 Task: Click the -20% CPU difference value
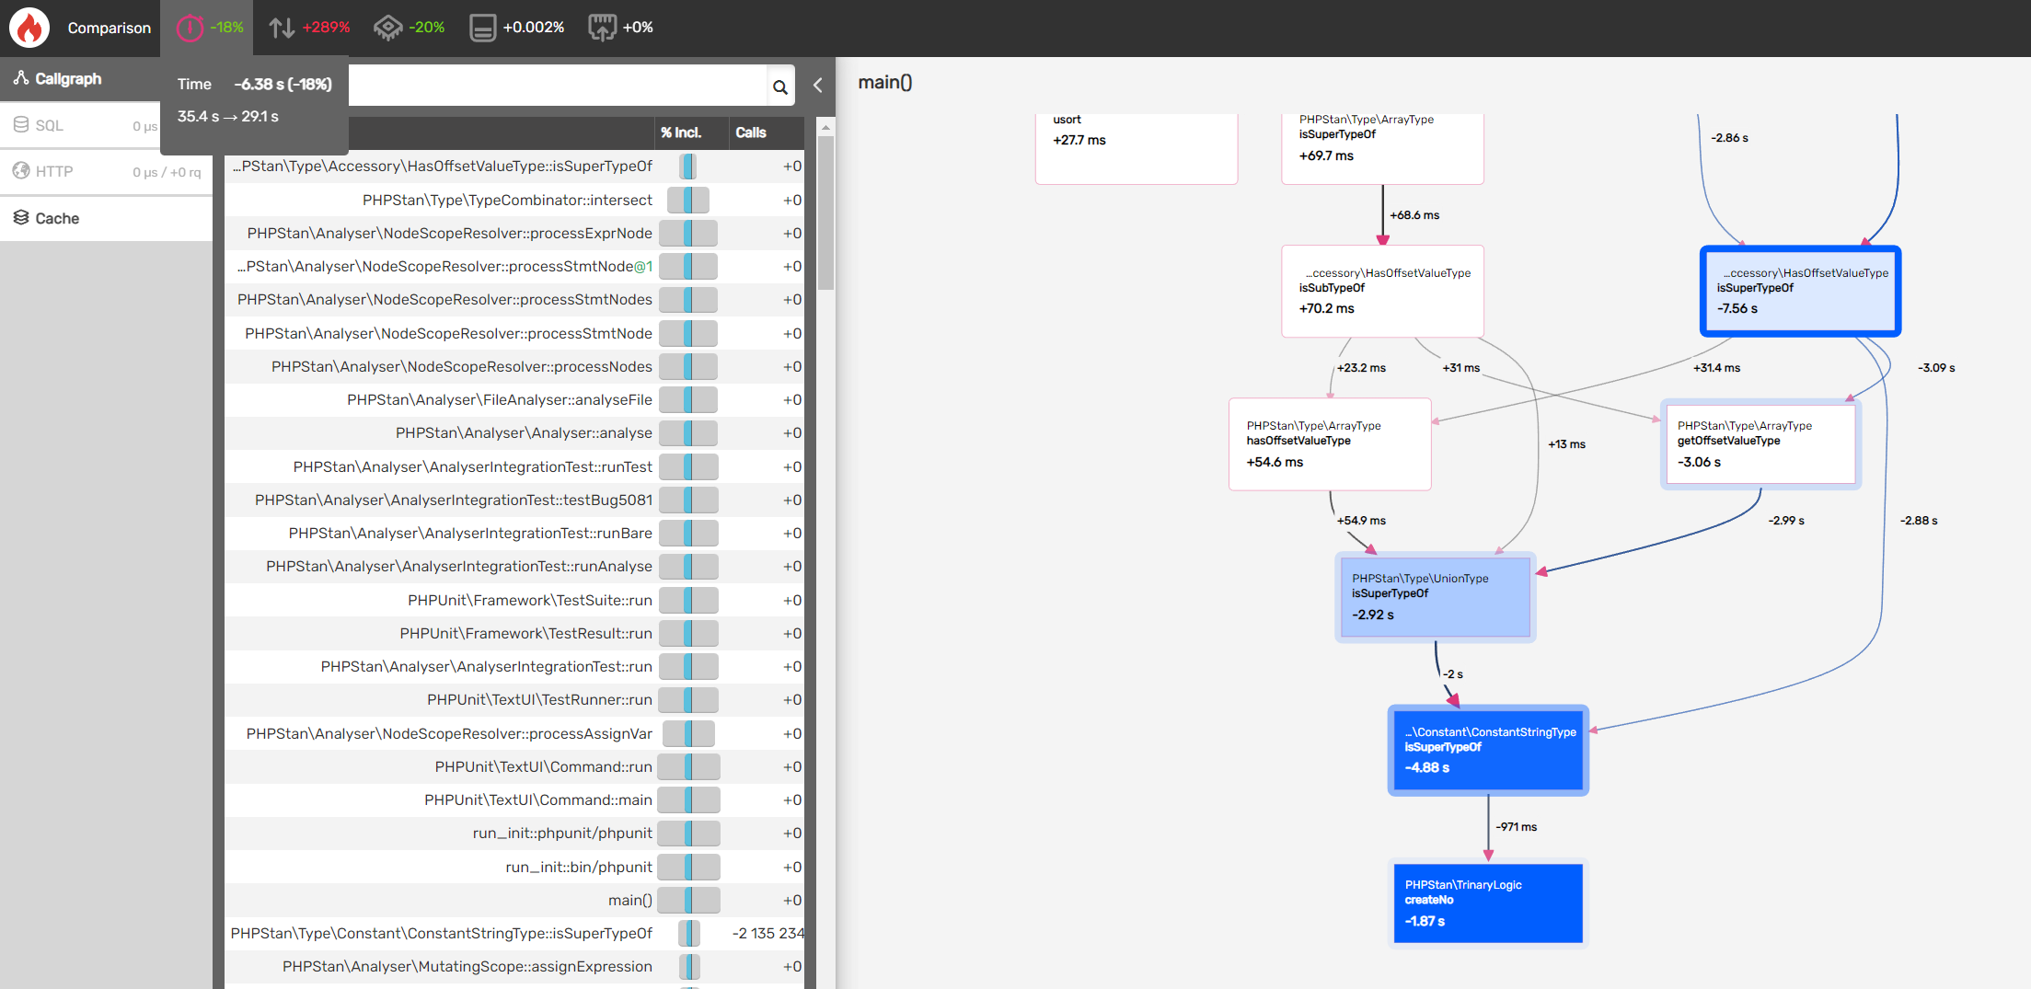427,28
